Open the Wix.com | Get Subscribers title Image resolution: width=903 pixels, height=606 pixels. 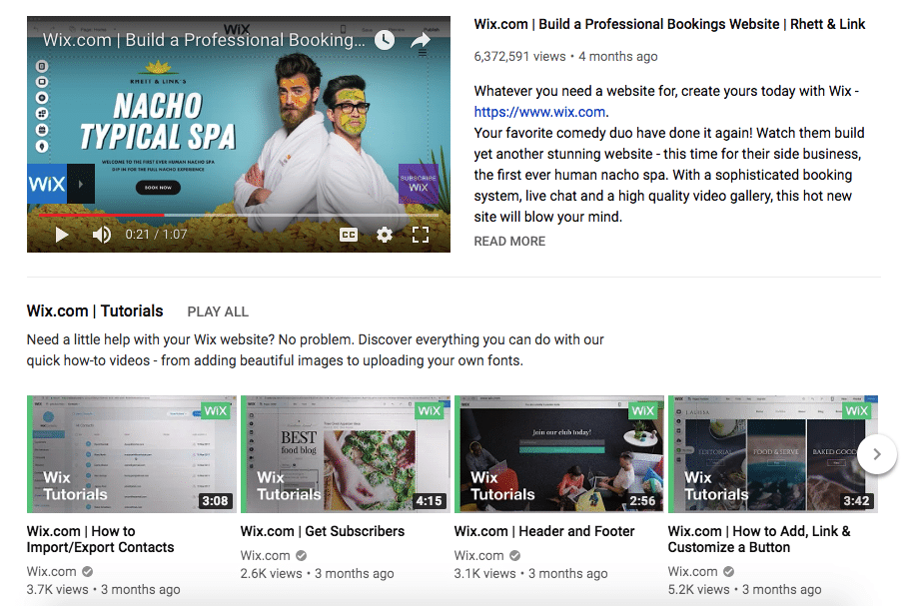pyautogui.click(x=323, y=531)
